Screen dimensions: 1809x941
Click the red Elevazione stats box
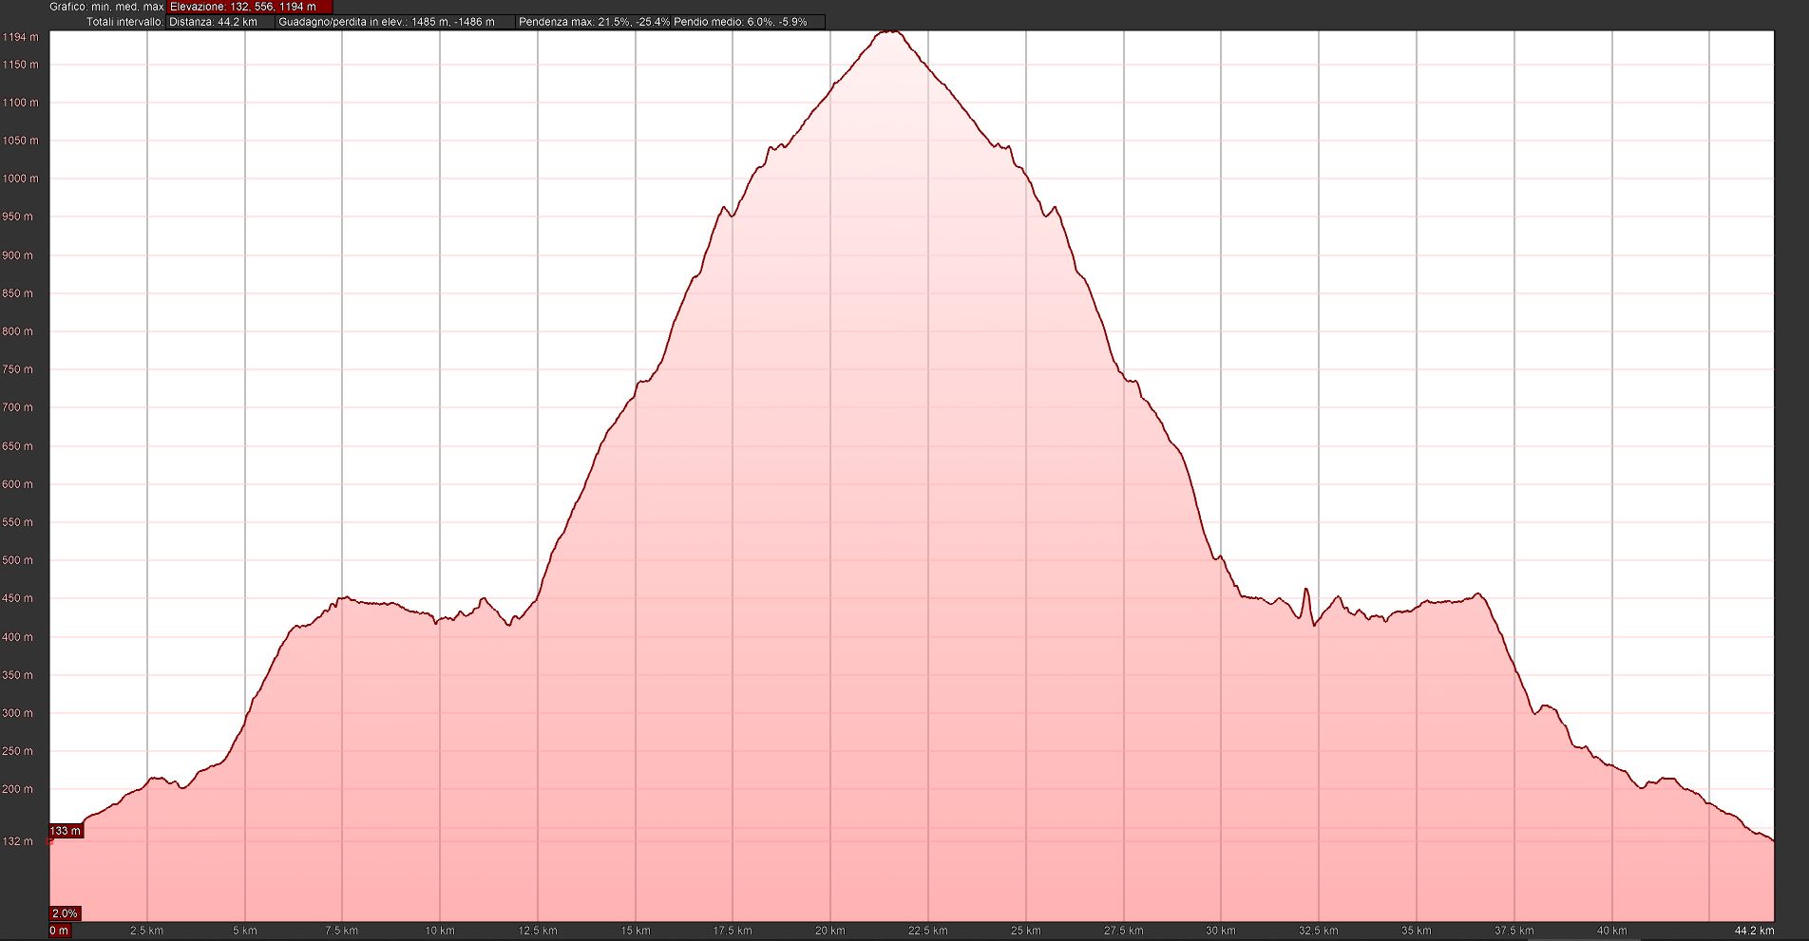[249, 7]
